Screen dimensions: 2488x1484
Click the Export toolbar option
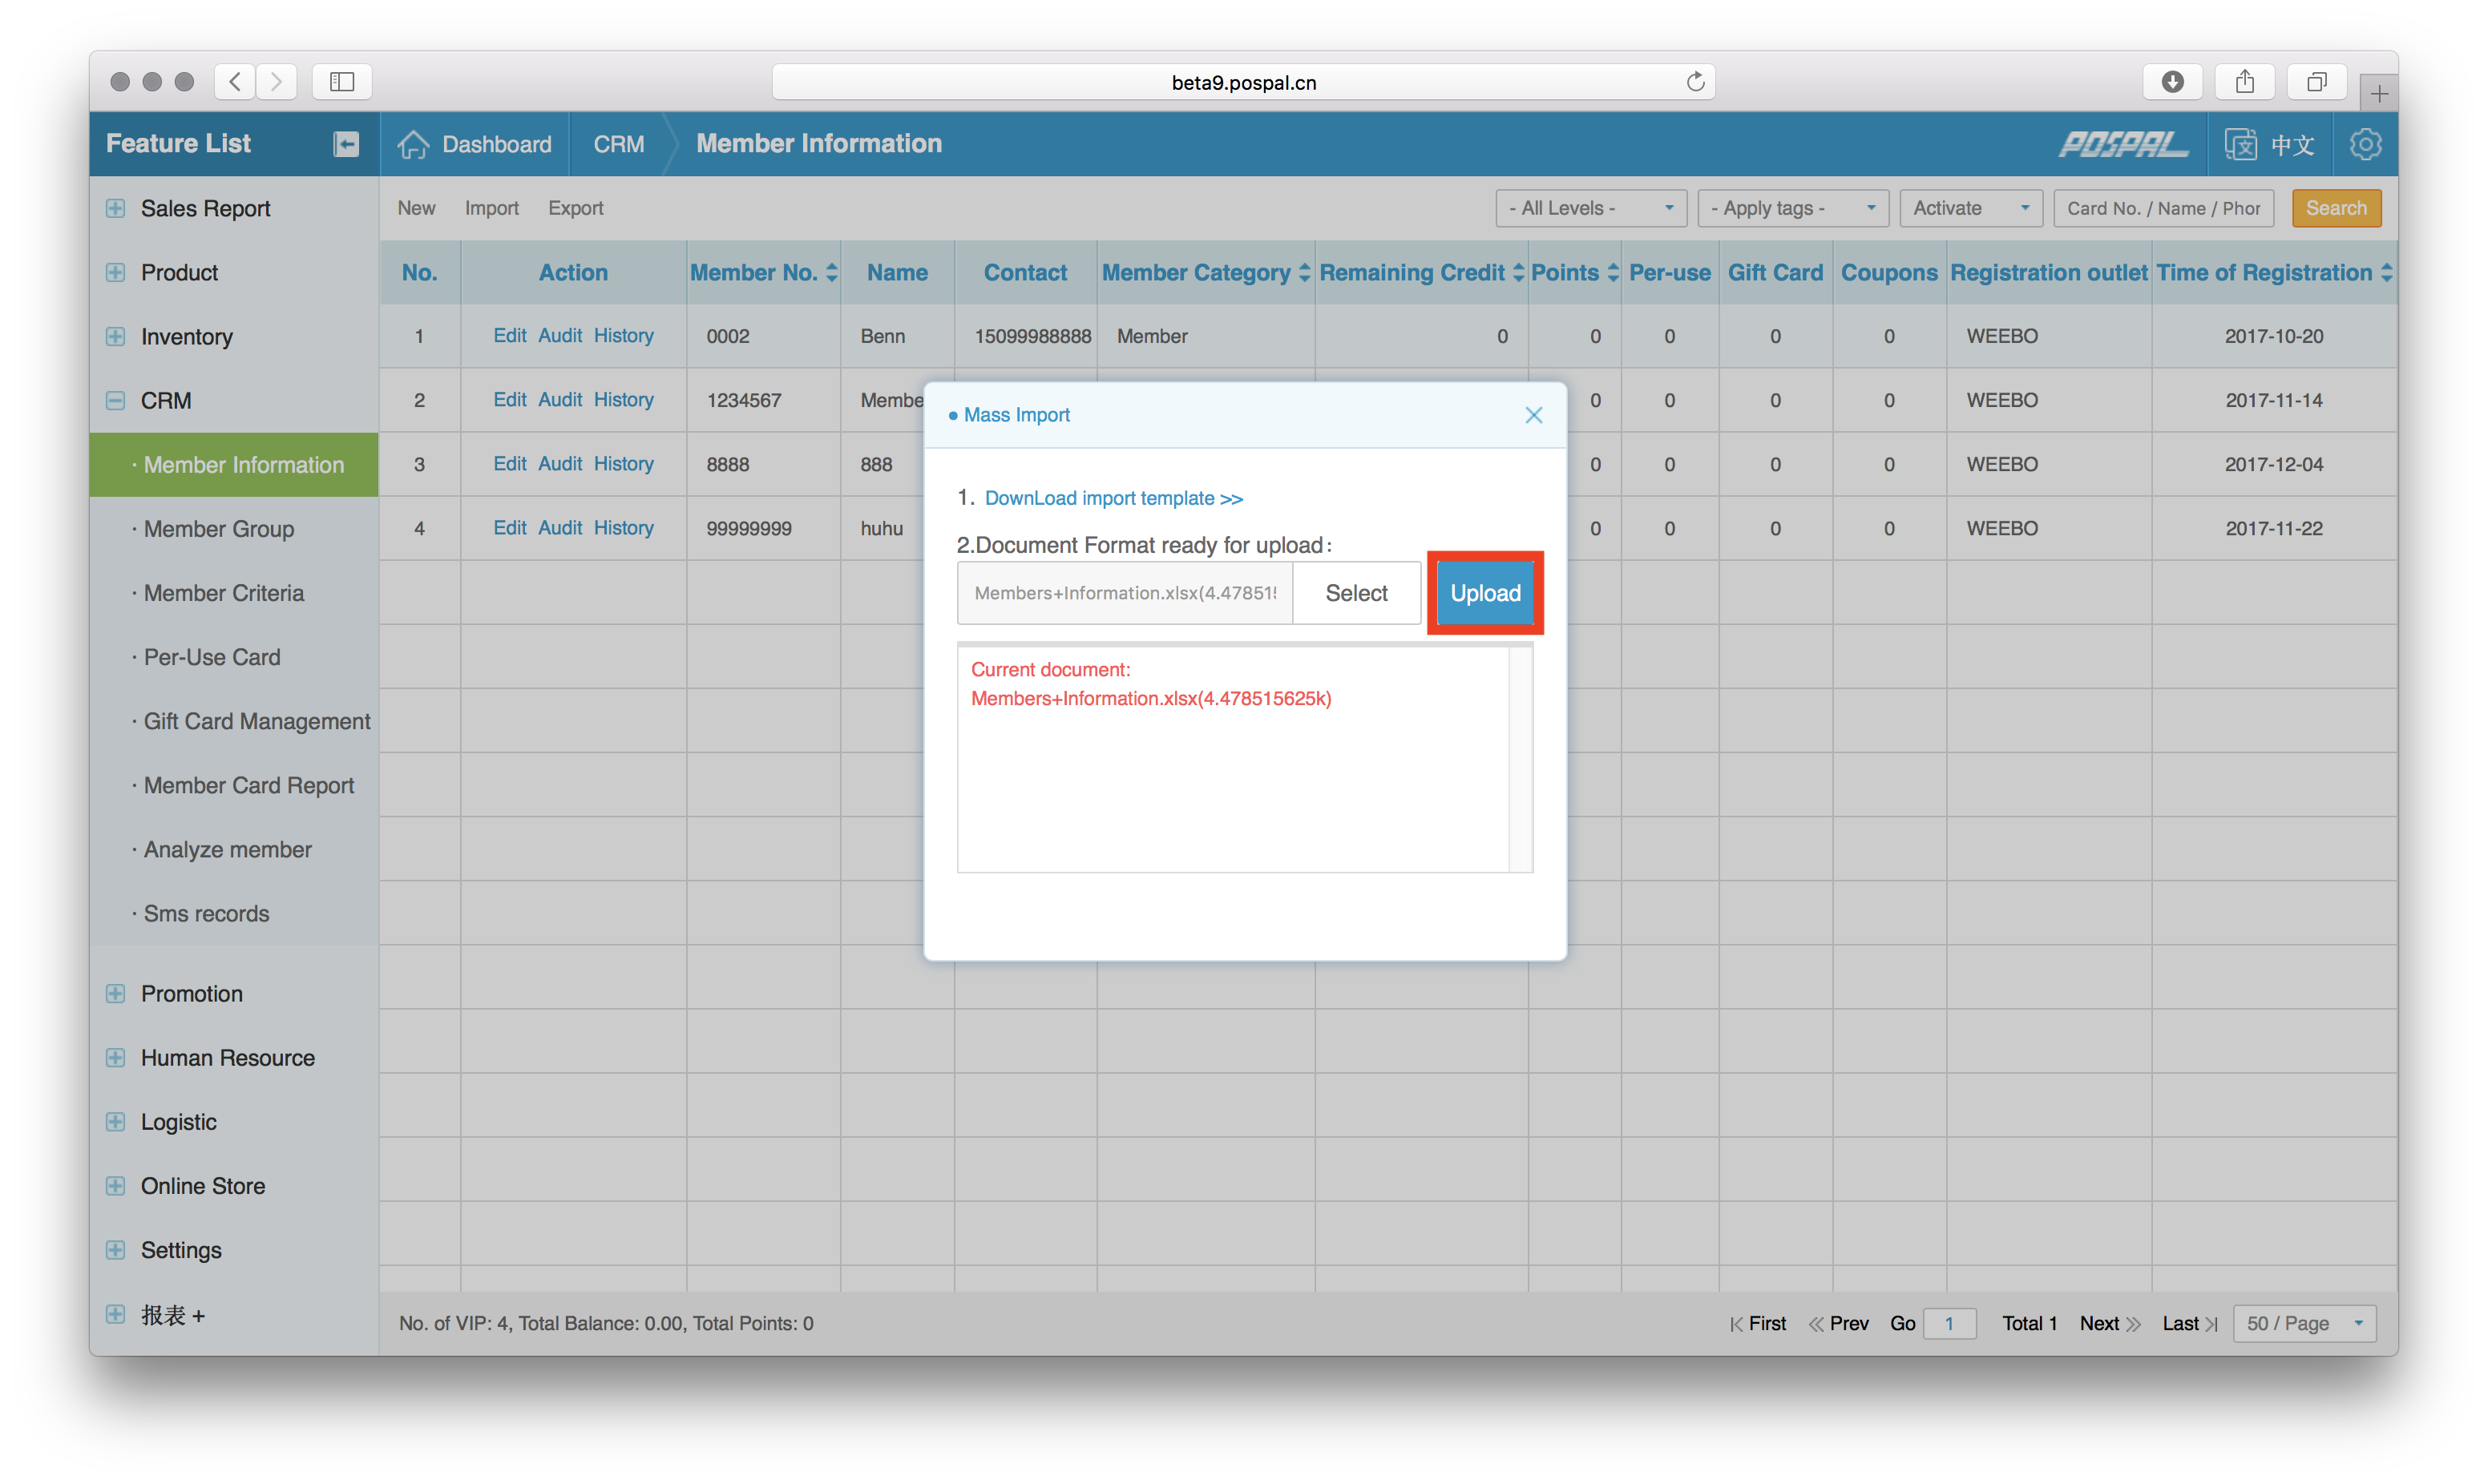575,208
